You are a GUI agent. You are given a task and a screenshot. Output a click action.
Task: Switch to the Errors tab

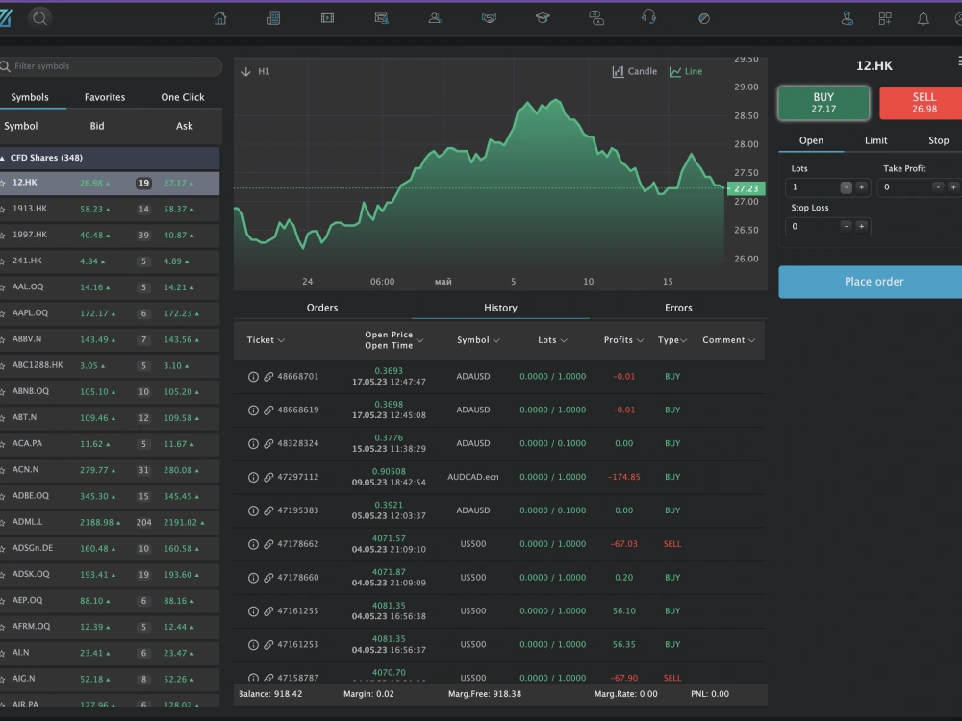[678, 308]
